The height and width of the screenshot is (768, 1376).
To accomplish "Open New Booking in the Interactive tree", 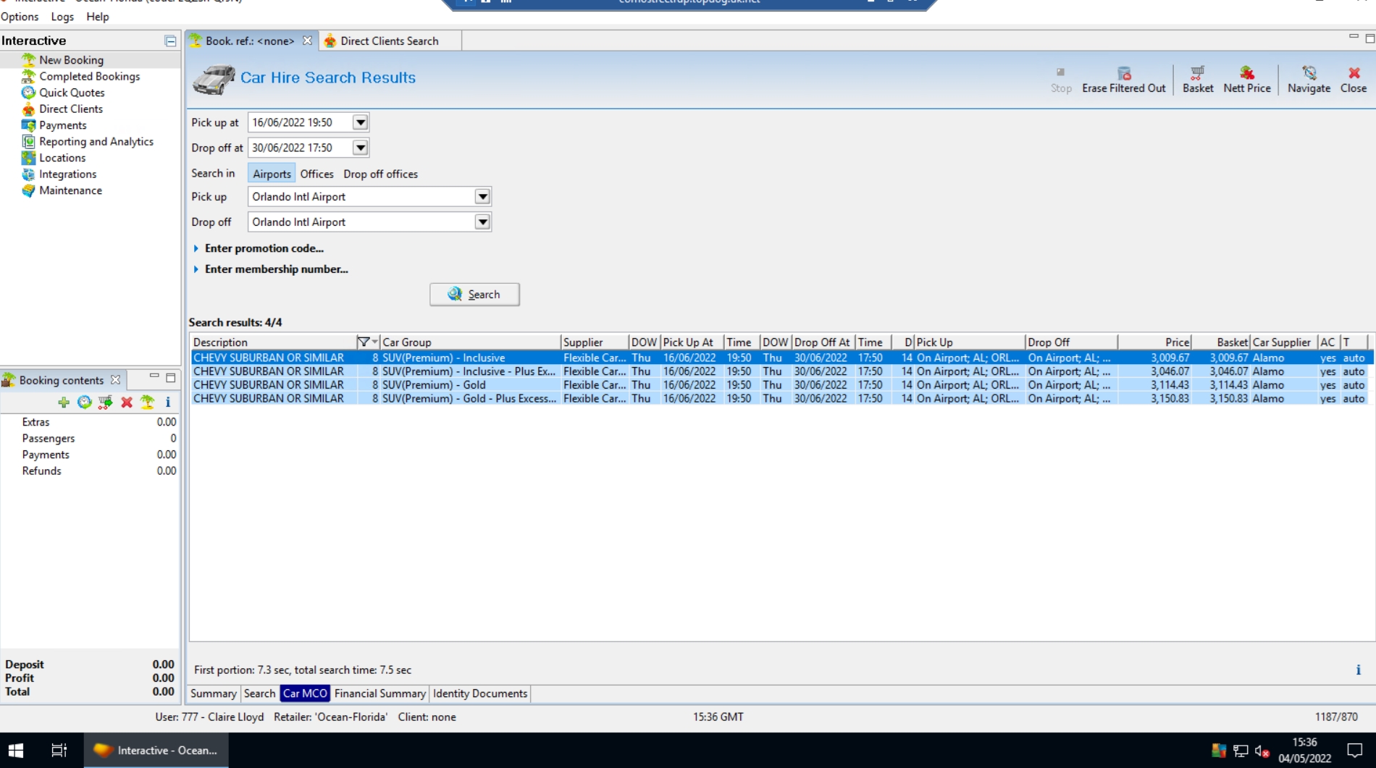I will tap(71, 60).
